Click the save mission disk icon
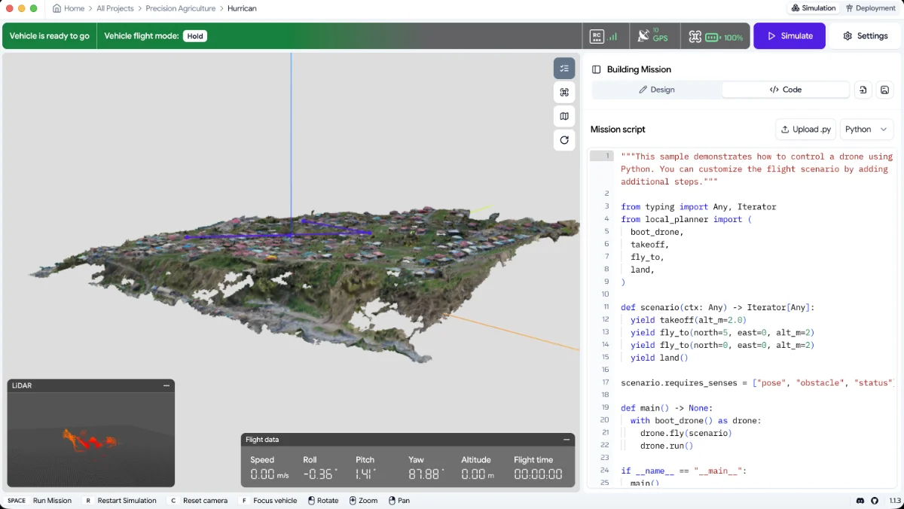904x509 pixels. tap(885, 90)
